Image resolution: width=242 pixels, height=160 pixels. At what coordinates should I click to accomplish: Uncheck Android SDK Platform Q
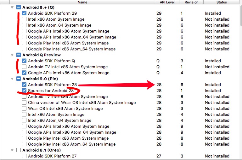tap(24, 61)
